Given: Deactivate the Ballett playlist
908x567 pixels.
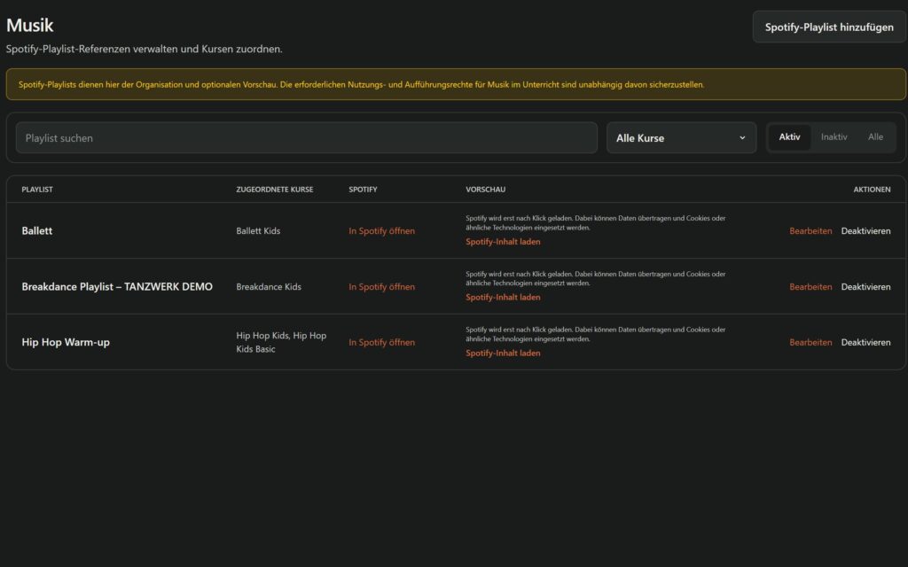Looking at the screenshot, I should (x=865, y=231).
